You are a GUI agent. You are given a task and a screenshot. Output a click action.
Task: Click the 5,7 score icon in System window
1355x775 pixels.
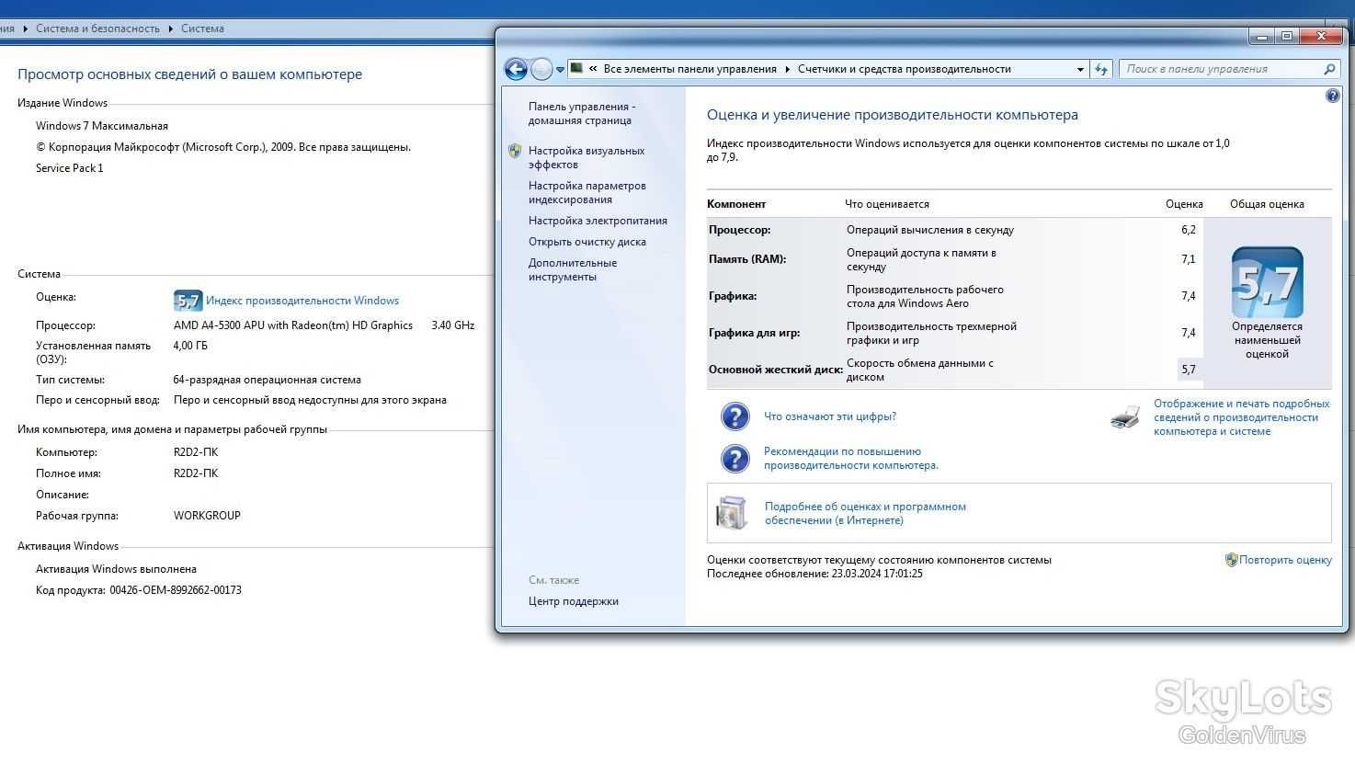(188, 301)
